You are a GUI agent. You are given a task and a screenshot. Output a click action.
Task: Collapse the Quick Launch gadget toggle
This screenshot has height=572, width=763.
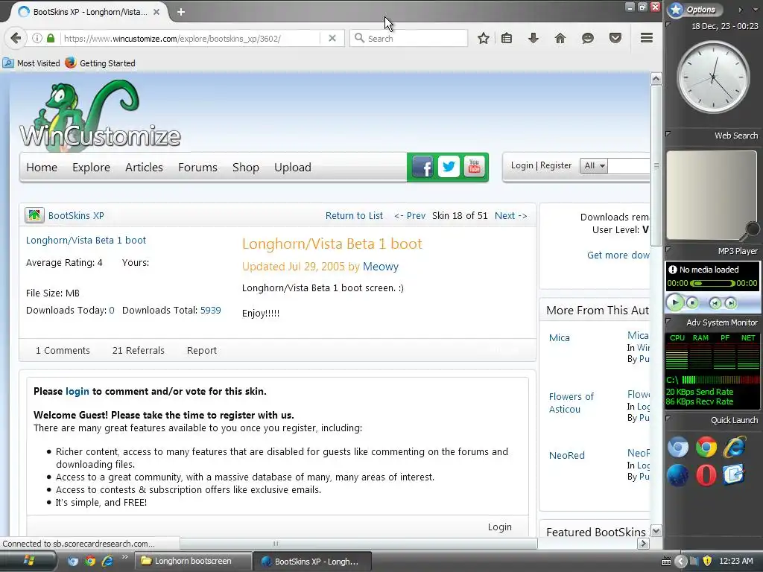tap(668, 418)
